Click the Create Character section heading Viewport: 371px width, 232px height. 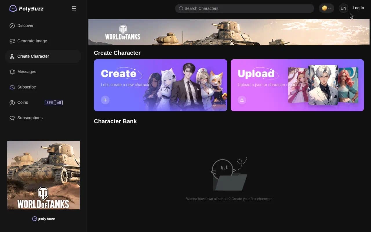pos(117,53)
